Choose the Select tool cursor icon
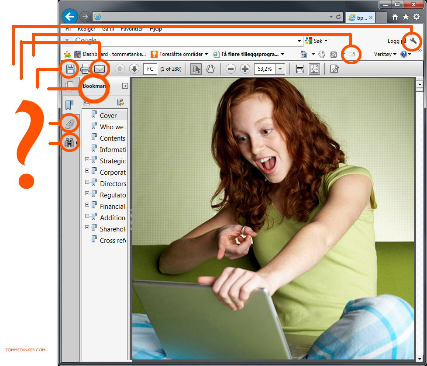 pyautogui.click(x=196, y=69)
